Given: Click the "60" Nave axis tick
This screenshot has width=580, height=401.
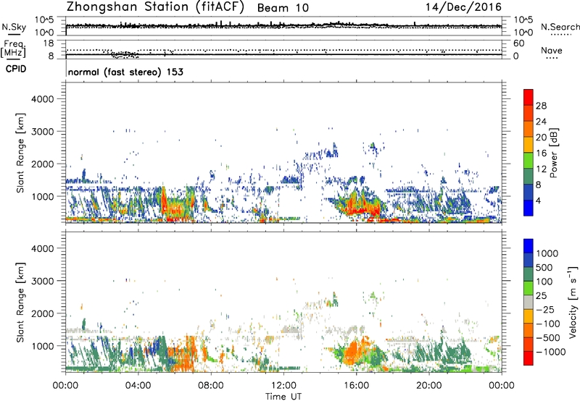Looking at the screenshot, I should click(518, 43).
